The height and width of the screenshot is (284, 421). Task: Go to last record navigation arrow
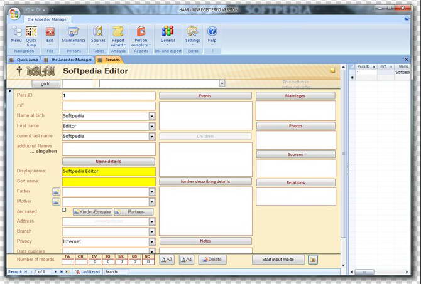click(x=62, y=271)
